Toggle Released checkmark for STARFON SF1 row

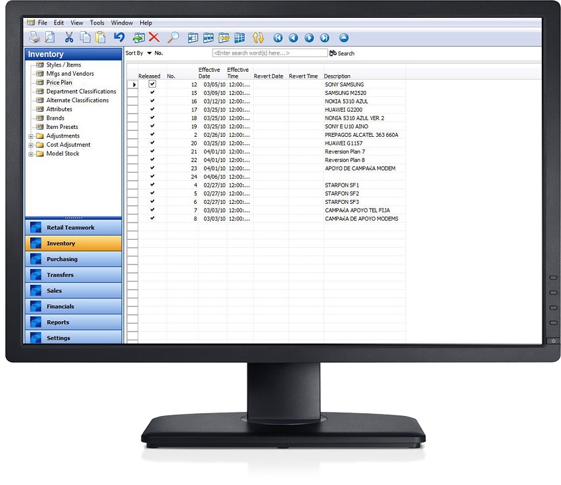pos(152,185)
